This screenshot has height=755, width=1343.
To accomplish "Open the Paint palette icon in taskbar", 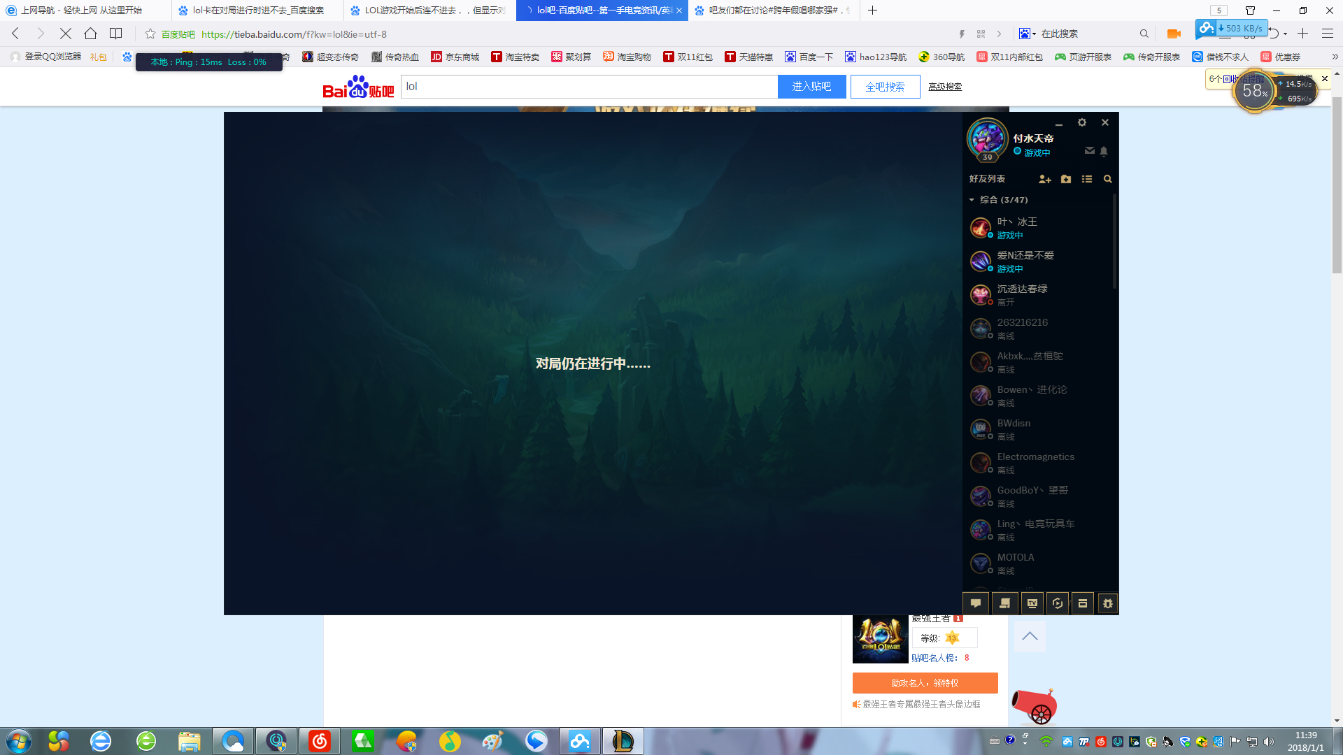I will click(492, 741).
